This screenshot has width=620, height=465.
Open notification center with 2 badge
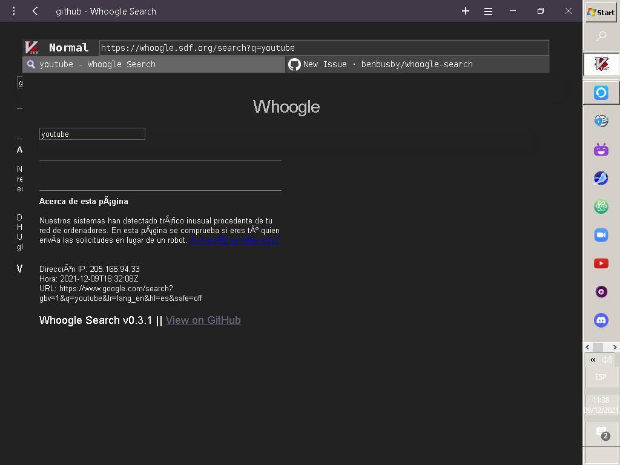click(601, 433)
